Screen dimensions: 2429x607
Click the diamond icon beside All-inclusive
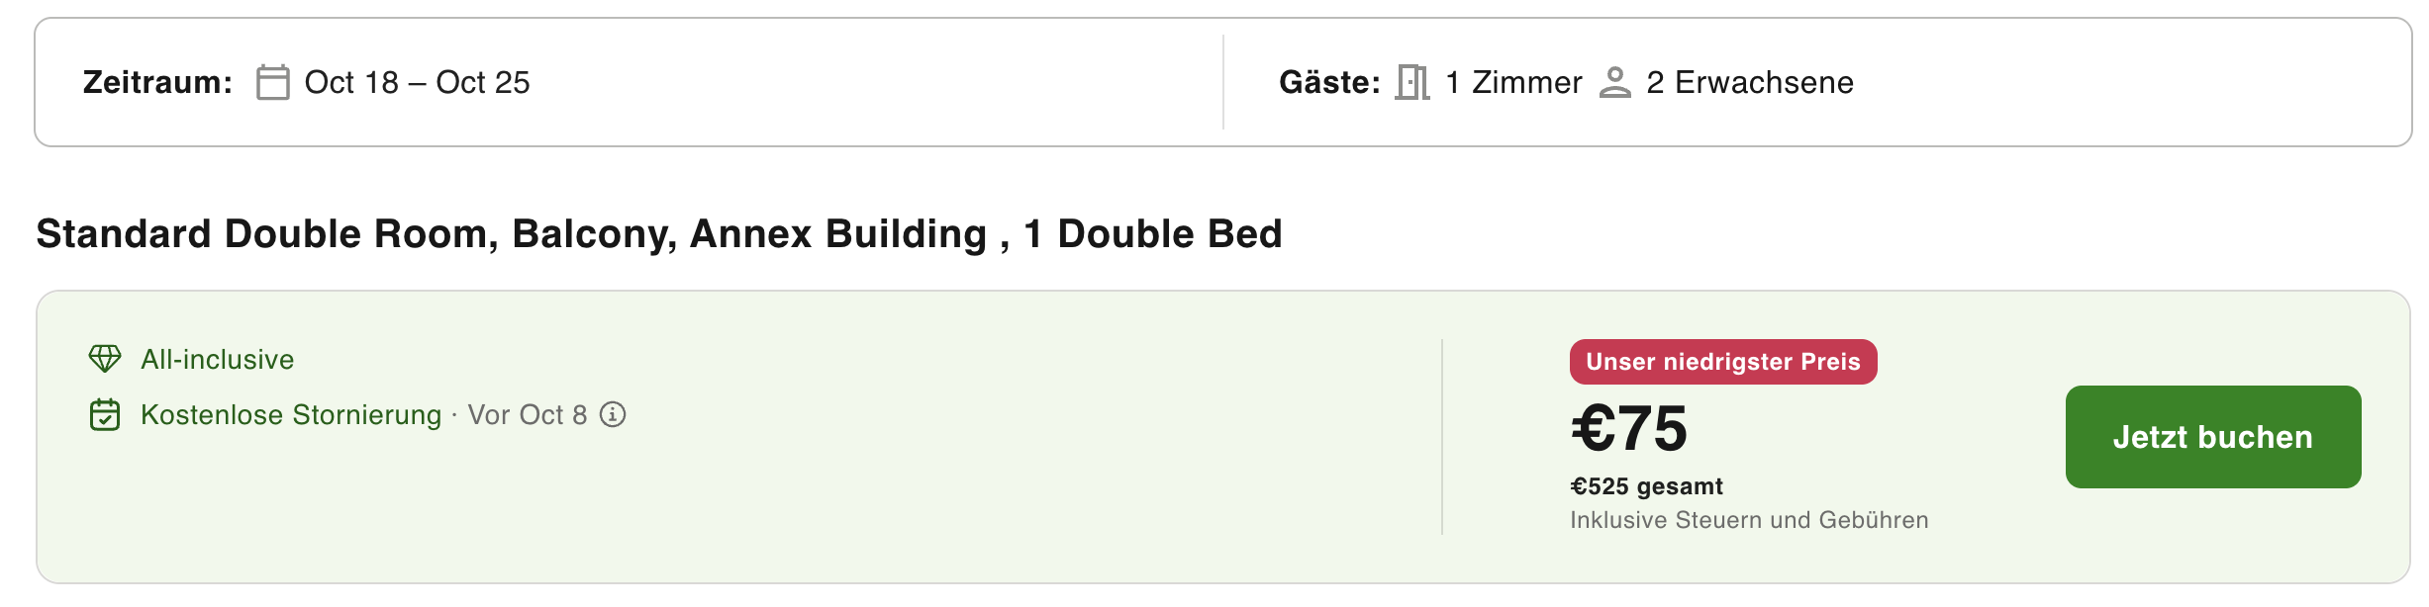click(x=105, y=359)
